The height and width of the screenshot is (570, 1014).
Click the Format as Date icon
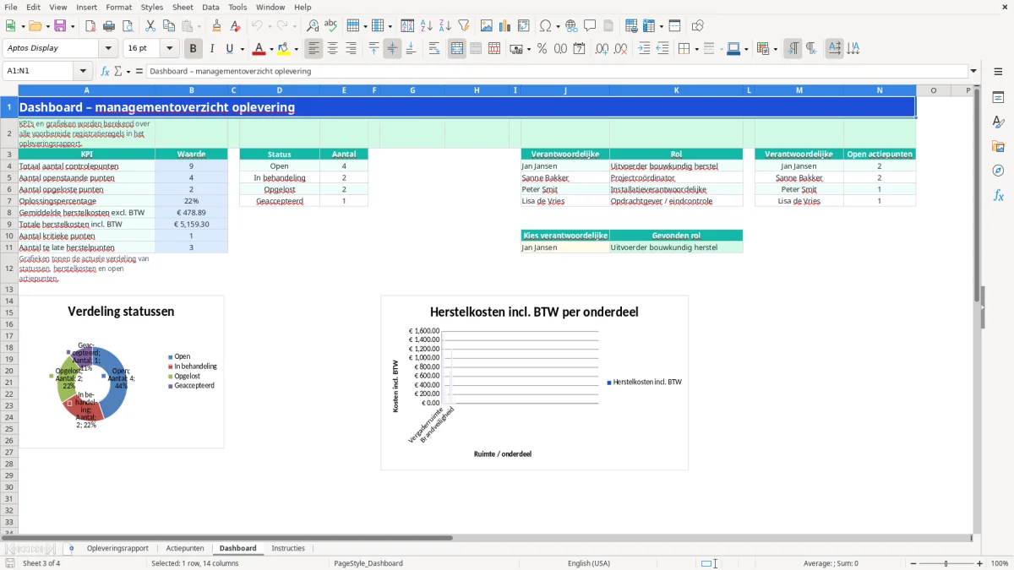tap(579, 49)
